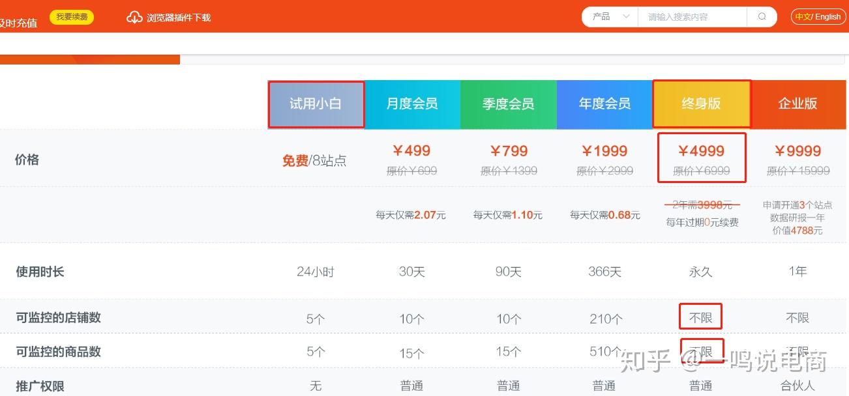Click the cloud download icon
The image size is (849, 396).
(134, 17)
